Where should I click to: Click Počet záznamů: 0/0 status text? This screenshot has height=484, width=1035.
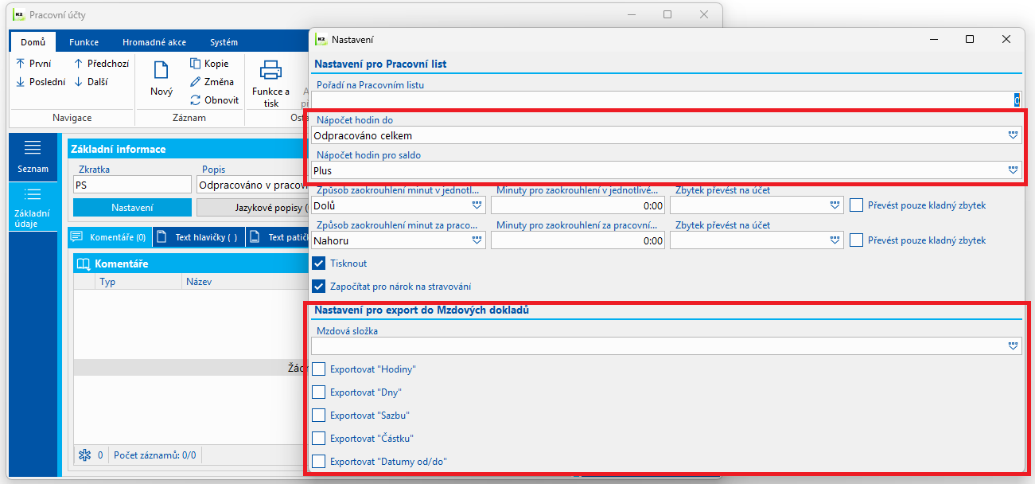tap(155, 455)
